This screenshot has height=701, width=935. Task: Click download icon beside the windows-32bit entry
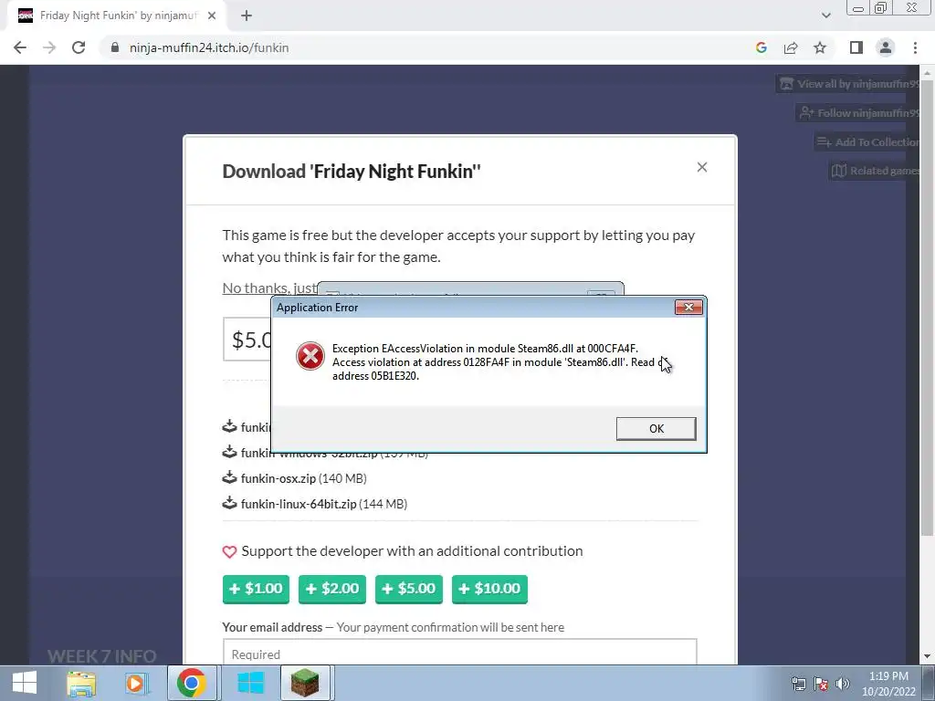229,453
